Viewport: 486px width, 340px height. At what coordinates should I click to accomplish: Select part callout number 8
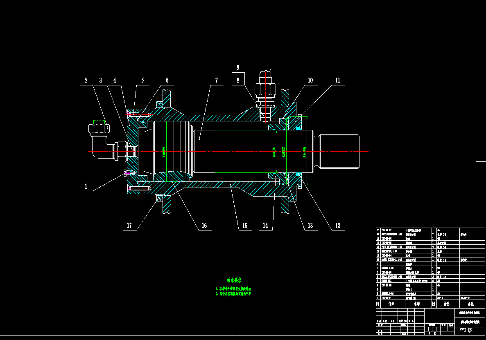[238, 80]
